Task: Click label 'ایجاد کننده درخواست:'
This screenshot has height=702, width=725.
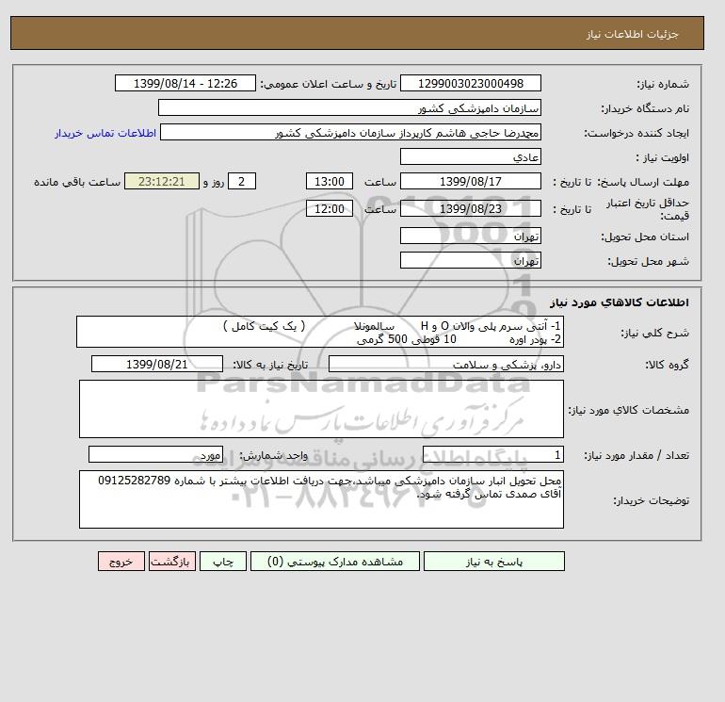Action: [636, 133]
